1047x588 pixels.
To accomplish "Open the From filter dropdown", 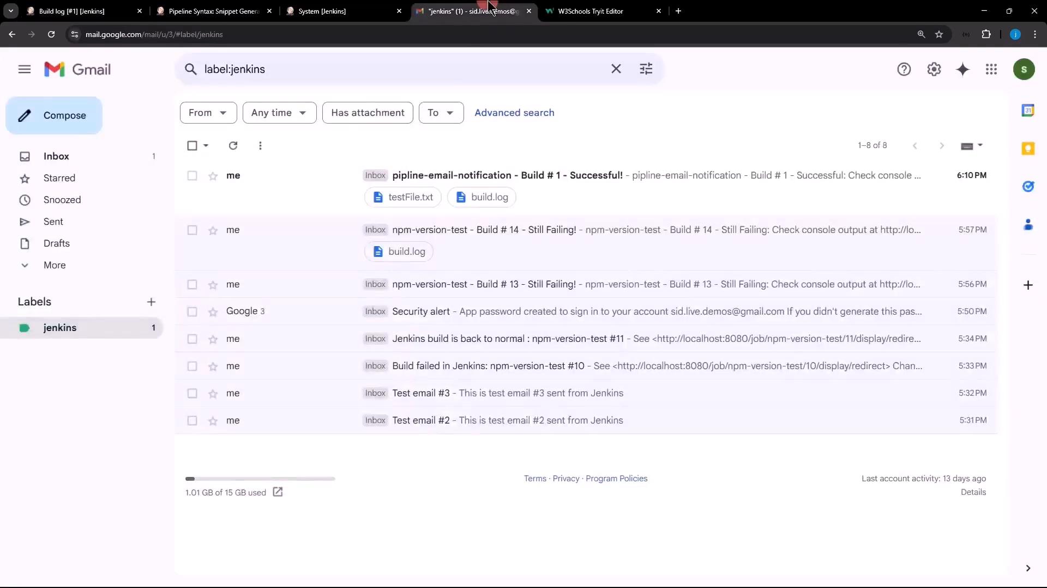I will tap(208, 113).
